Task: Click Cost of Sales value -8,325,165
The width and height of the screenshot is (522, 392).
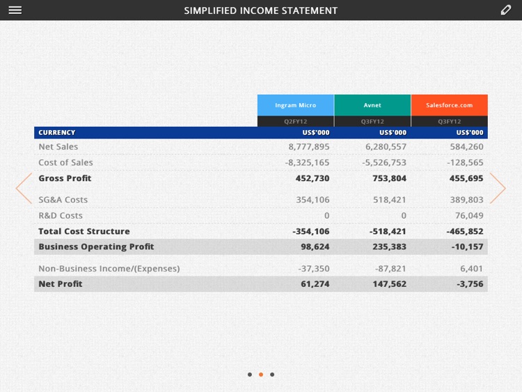Action: click(x=307, y=162)
